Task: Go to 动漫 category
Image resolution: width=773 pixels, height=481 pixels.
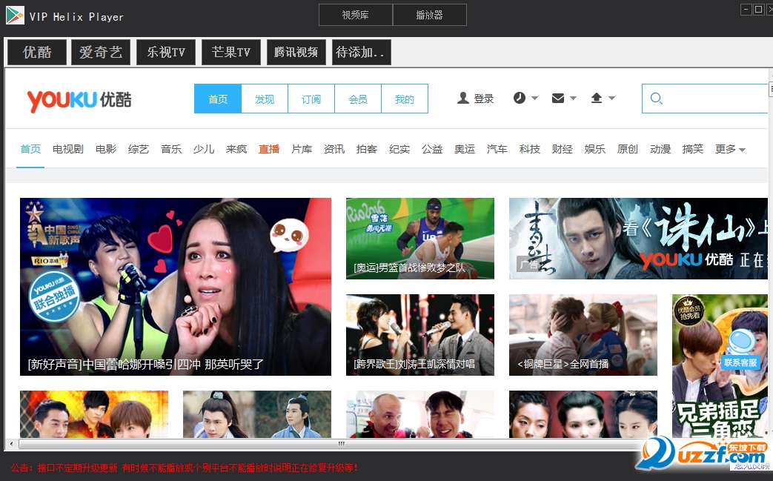Action: click(660, 149)
